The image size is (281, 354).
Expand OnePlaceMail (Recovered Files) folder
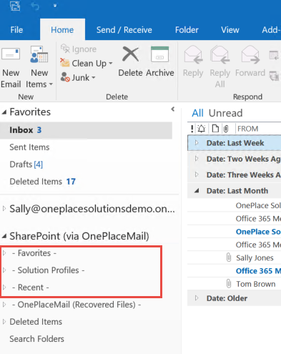click(x=4, y=305)
